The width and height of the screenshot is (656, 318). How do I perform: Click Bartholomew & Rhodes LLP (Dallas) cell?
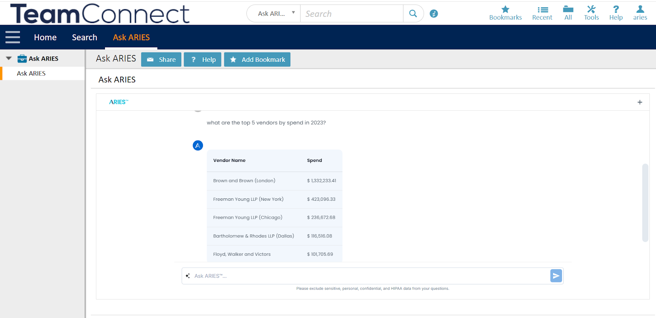[x=253, y=236]
